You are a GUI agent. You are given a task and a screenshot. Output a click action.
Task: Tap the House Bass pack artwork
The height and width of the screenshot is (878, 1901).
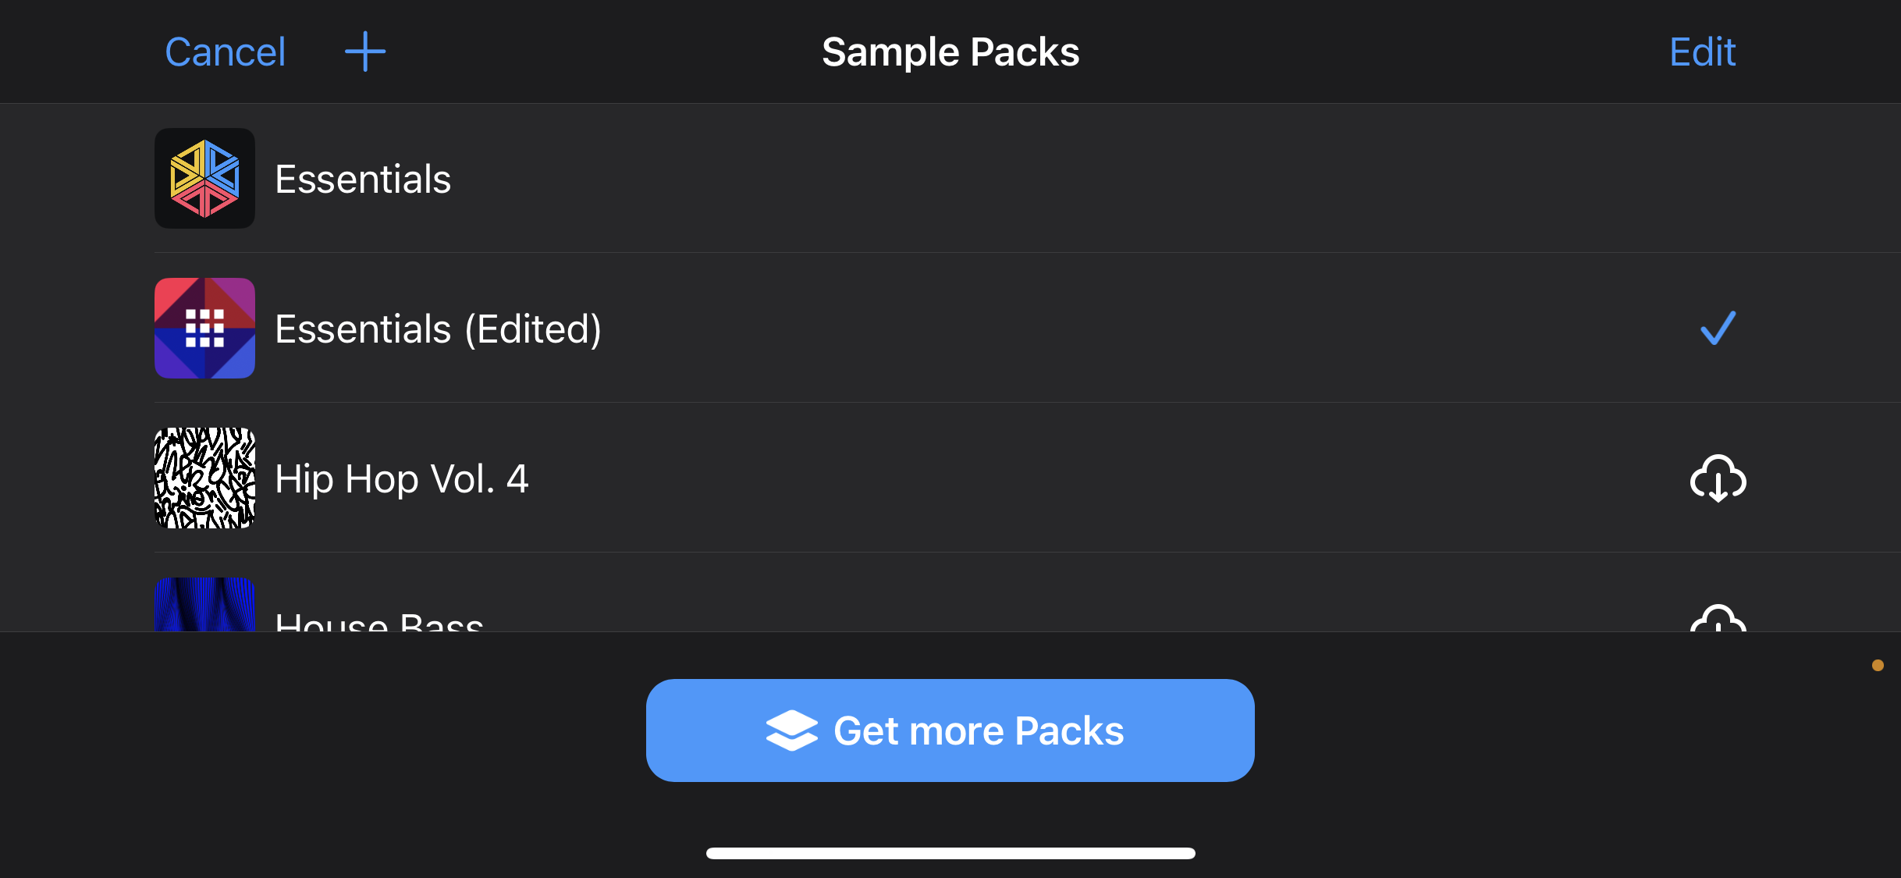(x=204, y=617)
